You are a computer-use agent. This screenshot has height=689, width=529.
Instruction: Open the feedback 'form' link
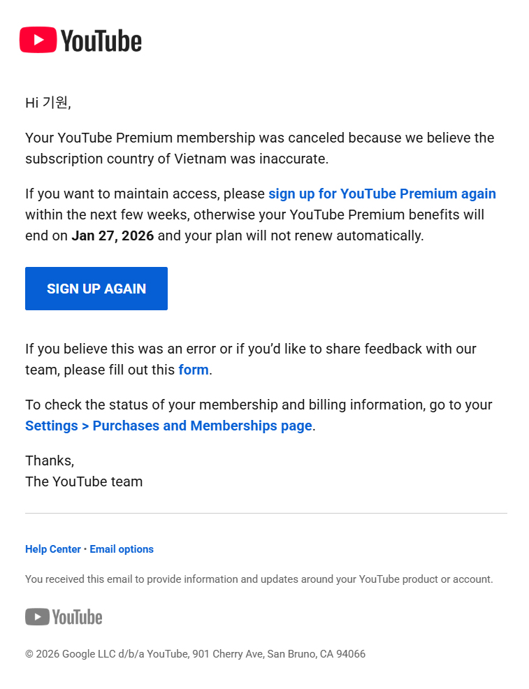click(194, 370)
